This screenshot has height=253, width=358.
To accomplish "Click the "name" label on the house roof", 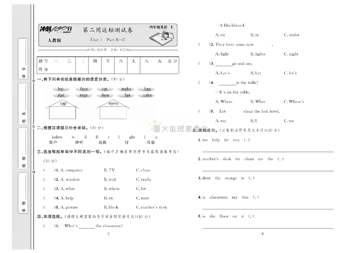I will pos(113,103).
